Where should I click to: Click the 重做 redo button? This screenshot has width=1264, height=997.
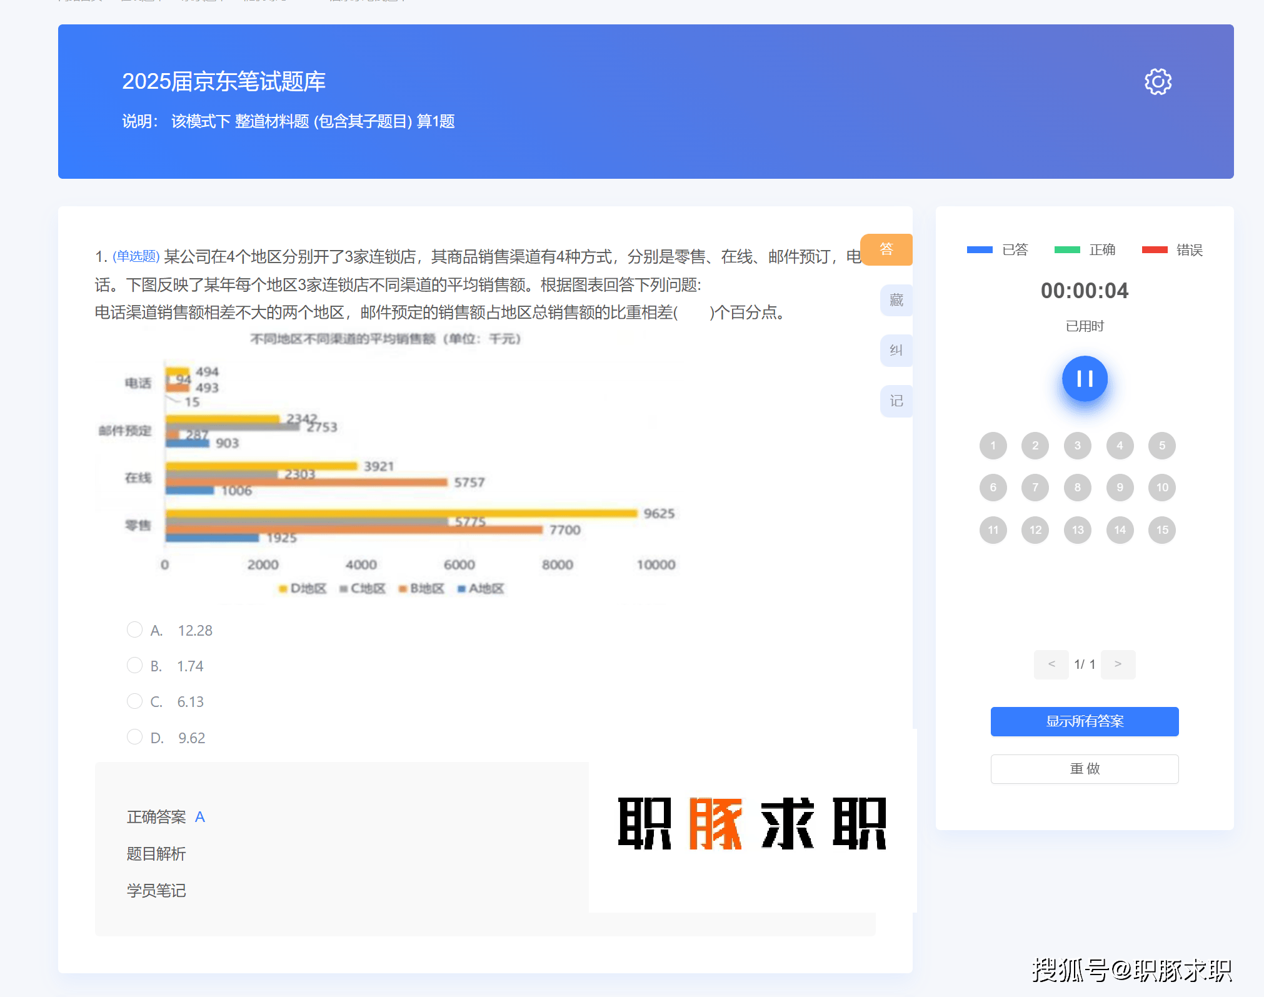click(x=1084, y=769)
